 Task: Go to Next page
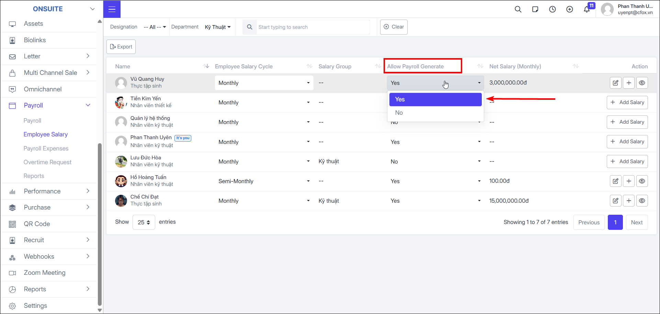pyautogui.click(x=637, y=222)
